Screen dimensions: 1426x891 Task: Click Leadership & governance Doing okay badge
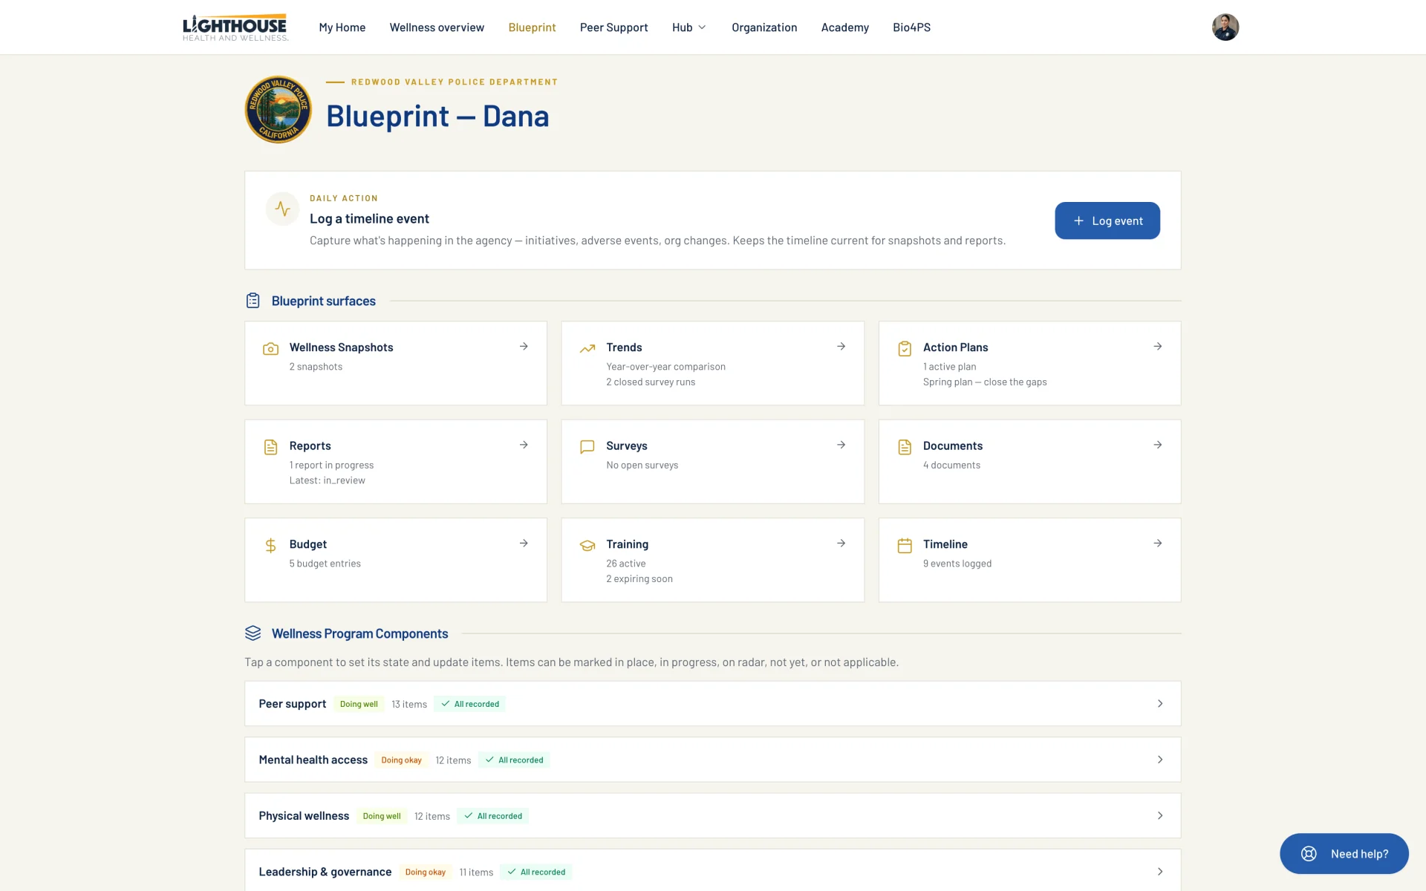pyautogui.click(x=426, y=872)
